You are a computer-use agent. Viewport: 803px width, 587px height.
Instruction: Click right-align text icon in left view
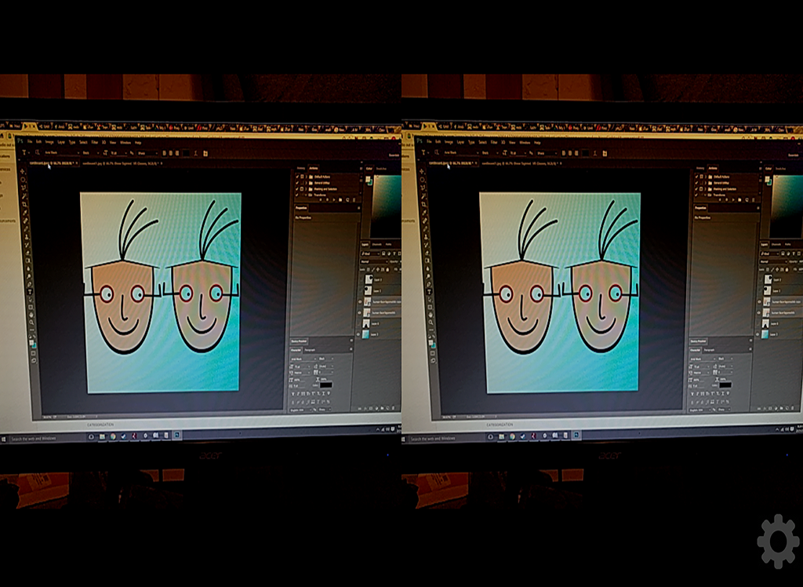click(x=176, y=153)
